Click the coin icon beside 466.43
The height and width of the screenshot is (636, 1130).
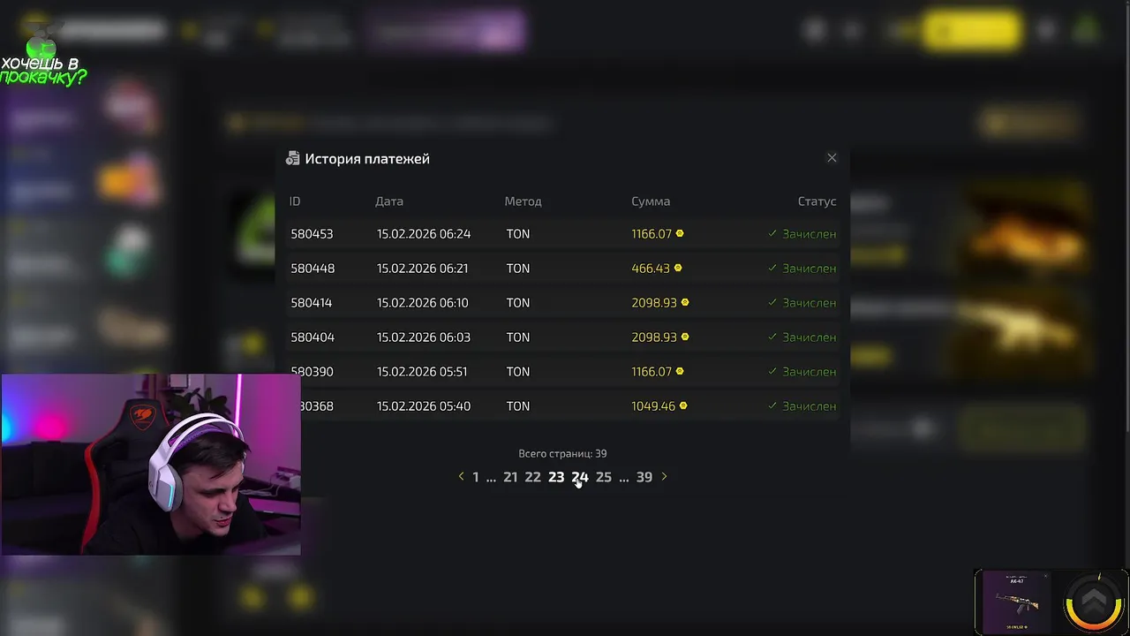coord(678,269)
